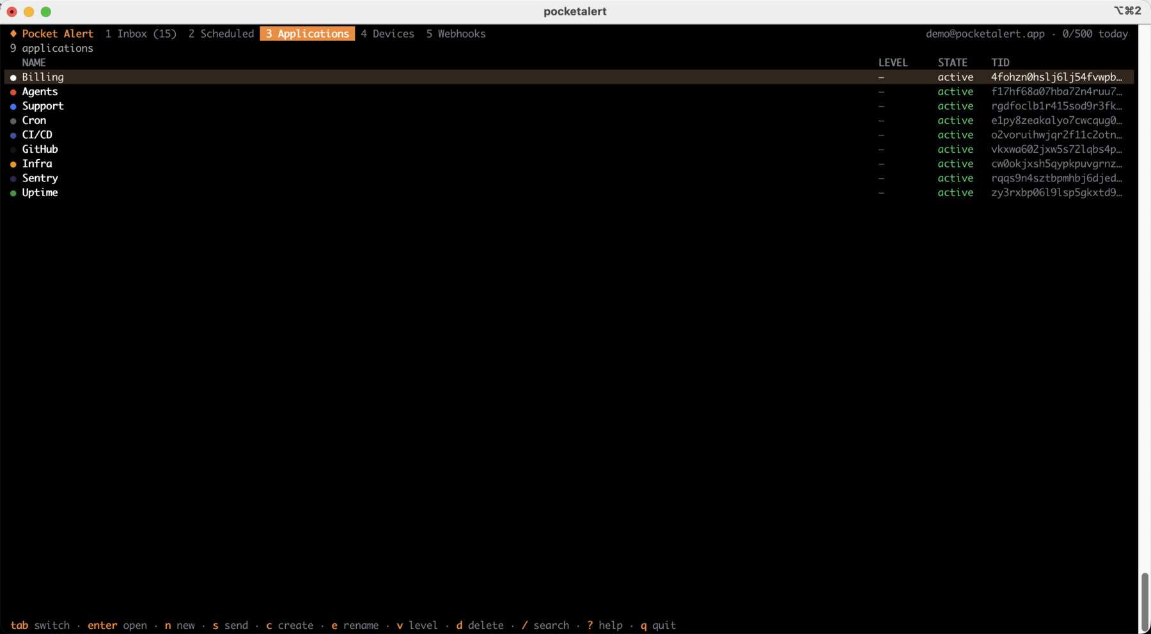Select the Infra application name
Image resolution: width=1151 pixels, height=634 pixels.
tap(37, 164)
